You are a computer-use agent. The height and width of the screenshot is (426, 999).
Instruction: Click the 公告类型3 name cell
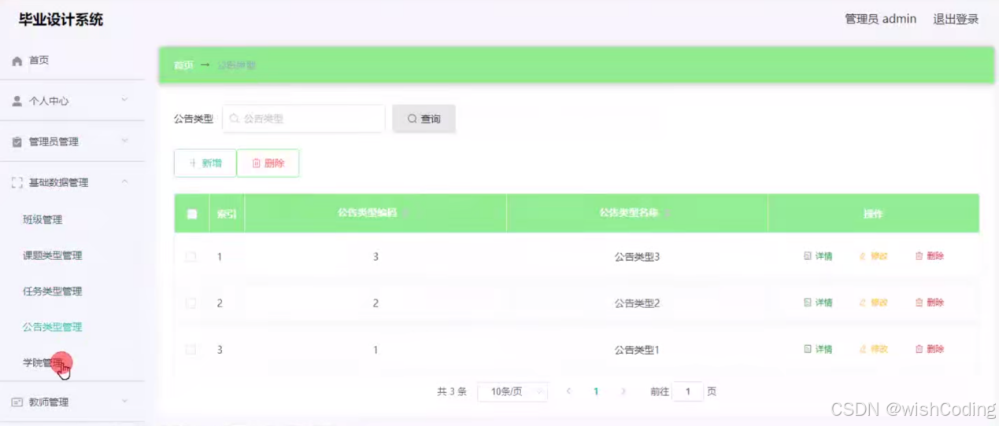637,257
